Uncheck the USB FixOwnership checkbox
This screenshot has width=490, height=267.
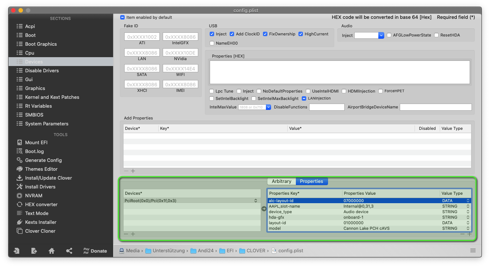(265, 34)
